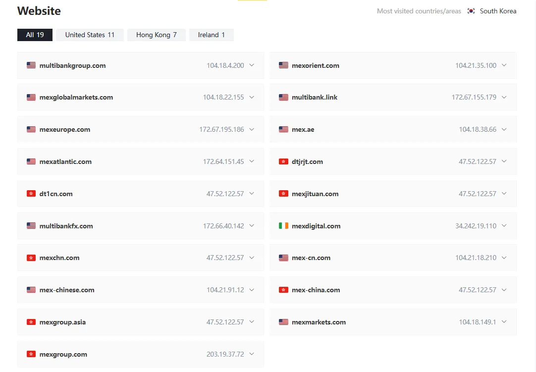Viewport: 536px width, 372px height.
Task: Click the Hong Kong flag beside mexgroup.asia
Action: pos(31,322)
